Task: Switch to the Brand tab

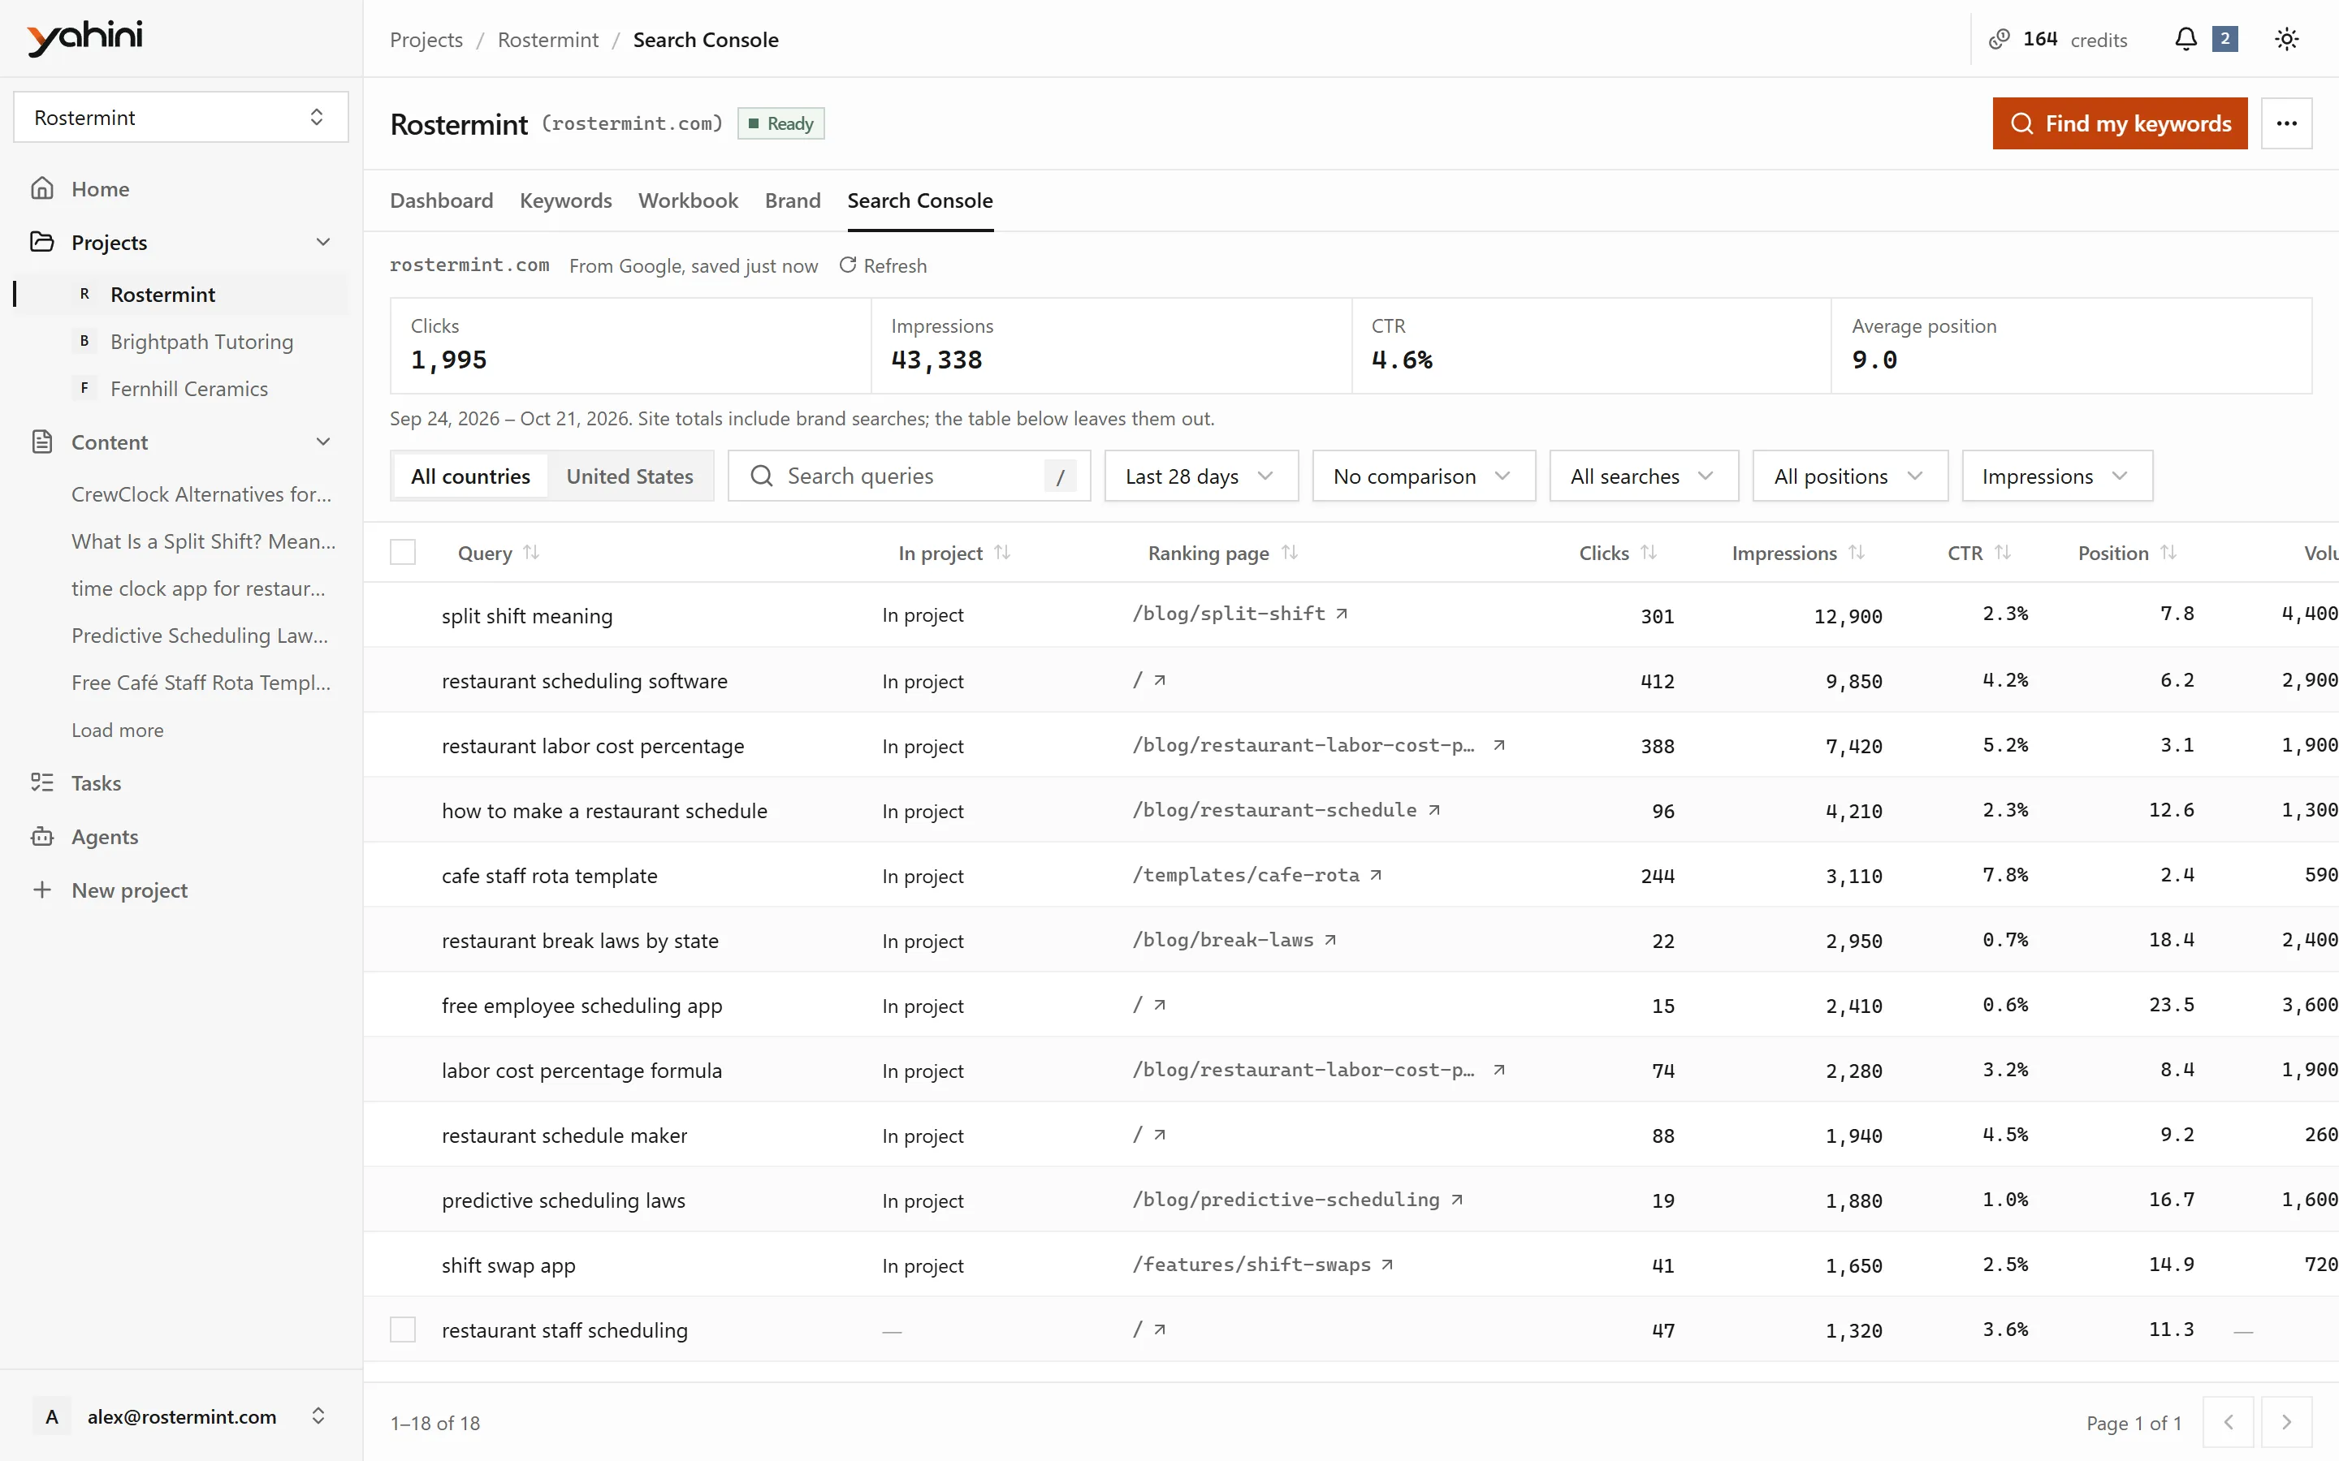Action: click(793, 200)
